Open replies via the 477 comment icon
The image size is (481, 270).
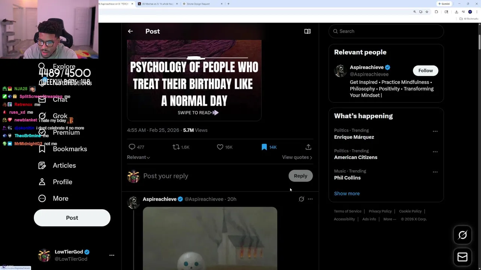click(132, 147)
